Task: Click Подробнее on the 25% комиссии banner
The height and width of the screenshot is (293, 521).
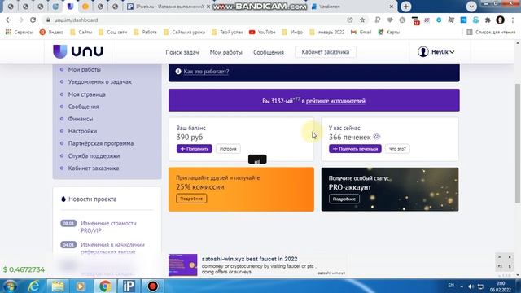Action: coord(191,199)
